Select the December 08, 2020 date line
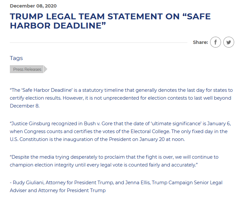 33,6
